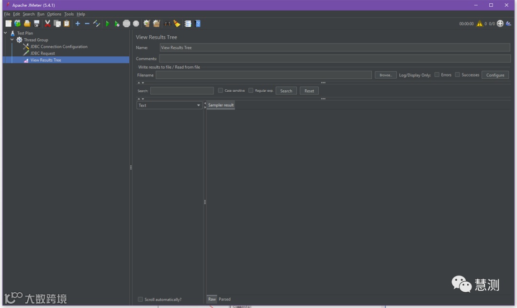Switch to the Raw tab

(212, 299)
